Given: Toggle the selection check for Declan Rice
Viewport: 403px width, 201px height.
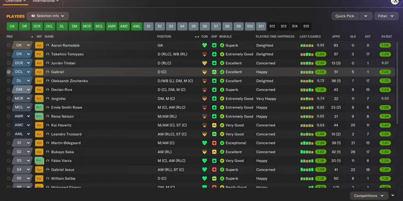Looking at the screenshot, I should [x=9, y=90].
